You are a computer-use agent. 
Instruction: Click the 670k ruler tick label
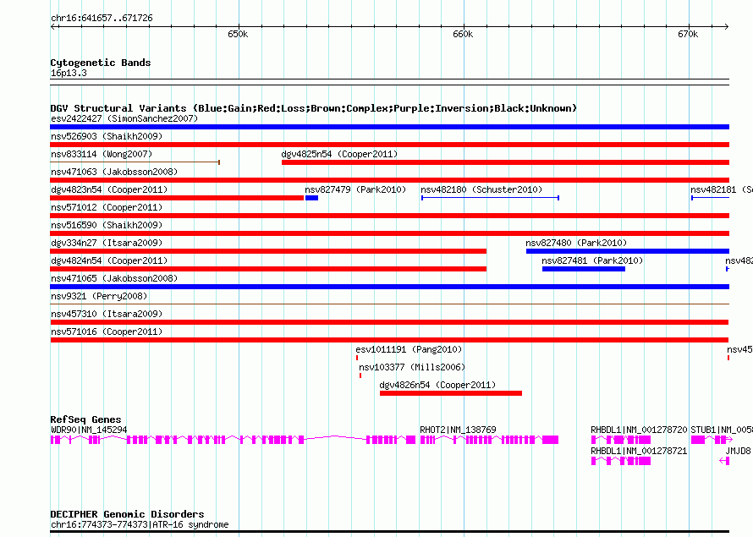click(x=688, y=34)
